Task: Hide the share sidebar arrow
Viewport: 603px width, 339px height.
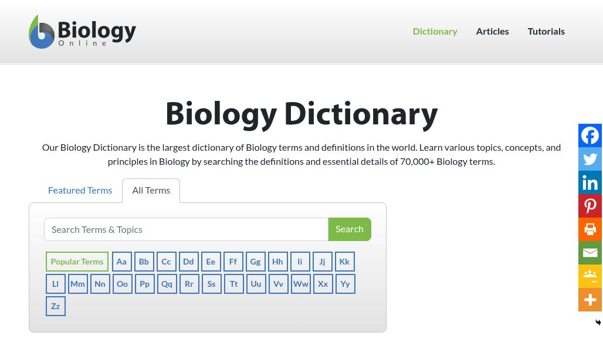Action: [598, 323]
